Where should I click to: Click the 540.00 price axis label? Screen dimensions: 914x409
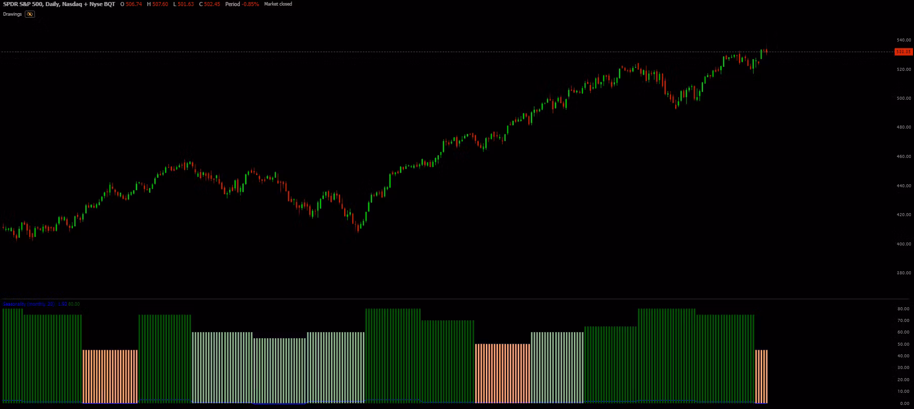click(x=904, y=40)
